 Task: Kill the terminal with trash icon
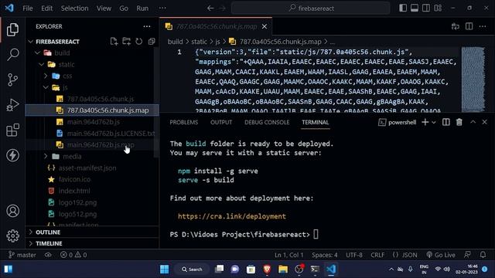point(459,122)
